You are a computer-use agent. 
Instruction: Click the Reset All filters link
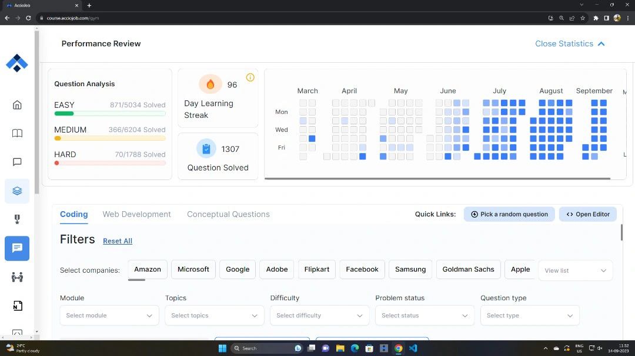pos(118,241)
